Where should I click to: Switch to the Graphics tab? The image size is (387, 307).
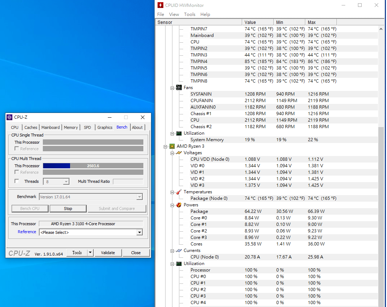click(x=105, y=127)
